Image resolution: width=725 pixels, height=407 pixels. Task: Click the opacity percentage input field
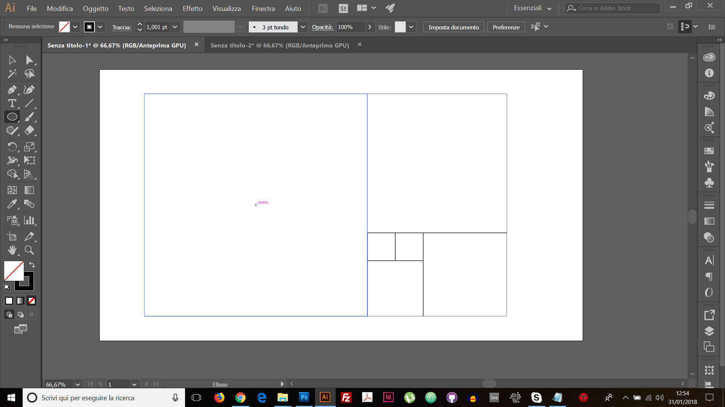point(349,27)
